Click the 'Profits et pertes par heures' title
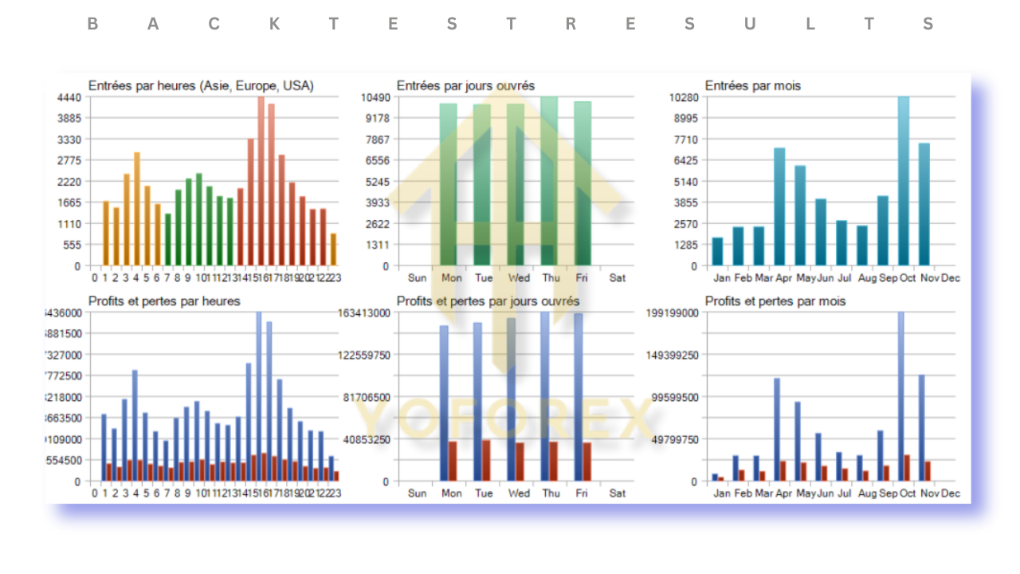The width and height of the screenshot is (1020, 574). point(164,301)
